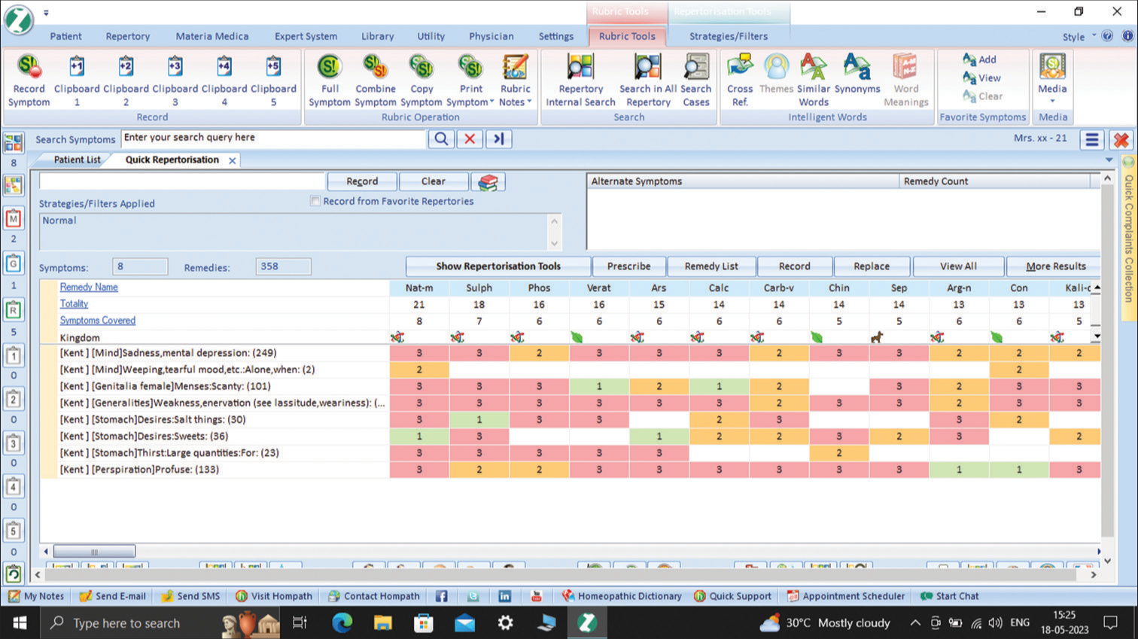Select Clipboard 2 in the ribbon

(x=126, y=81)
